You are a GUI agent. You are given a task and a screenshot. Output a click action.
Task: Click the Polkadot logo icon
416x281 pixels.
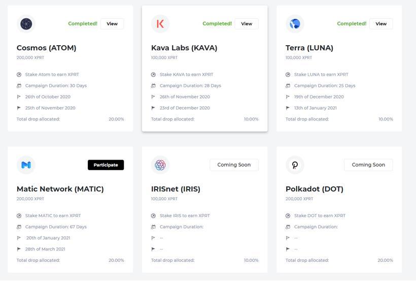[295, 165]
